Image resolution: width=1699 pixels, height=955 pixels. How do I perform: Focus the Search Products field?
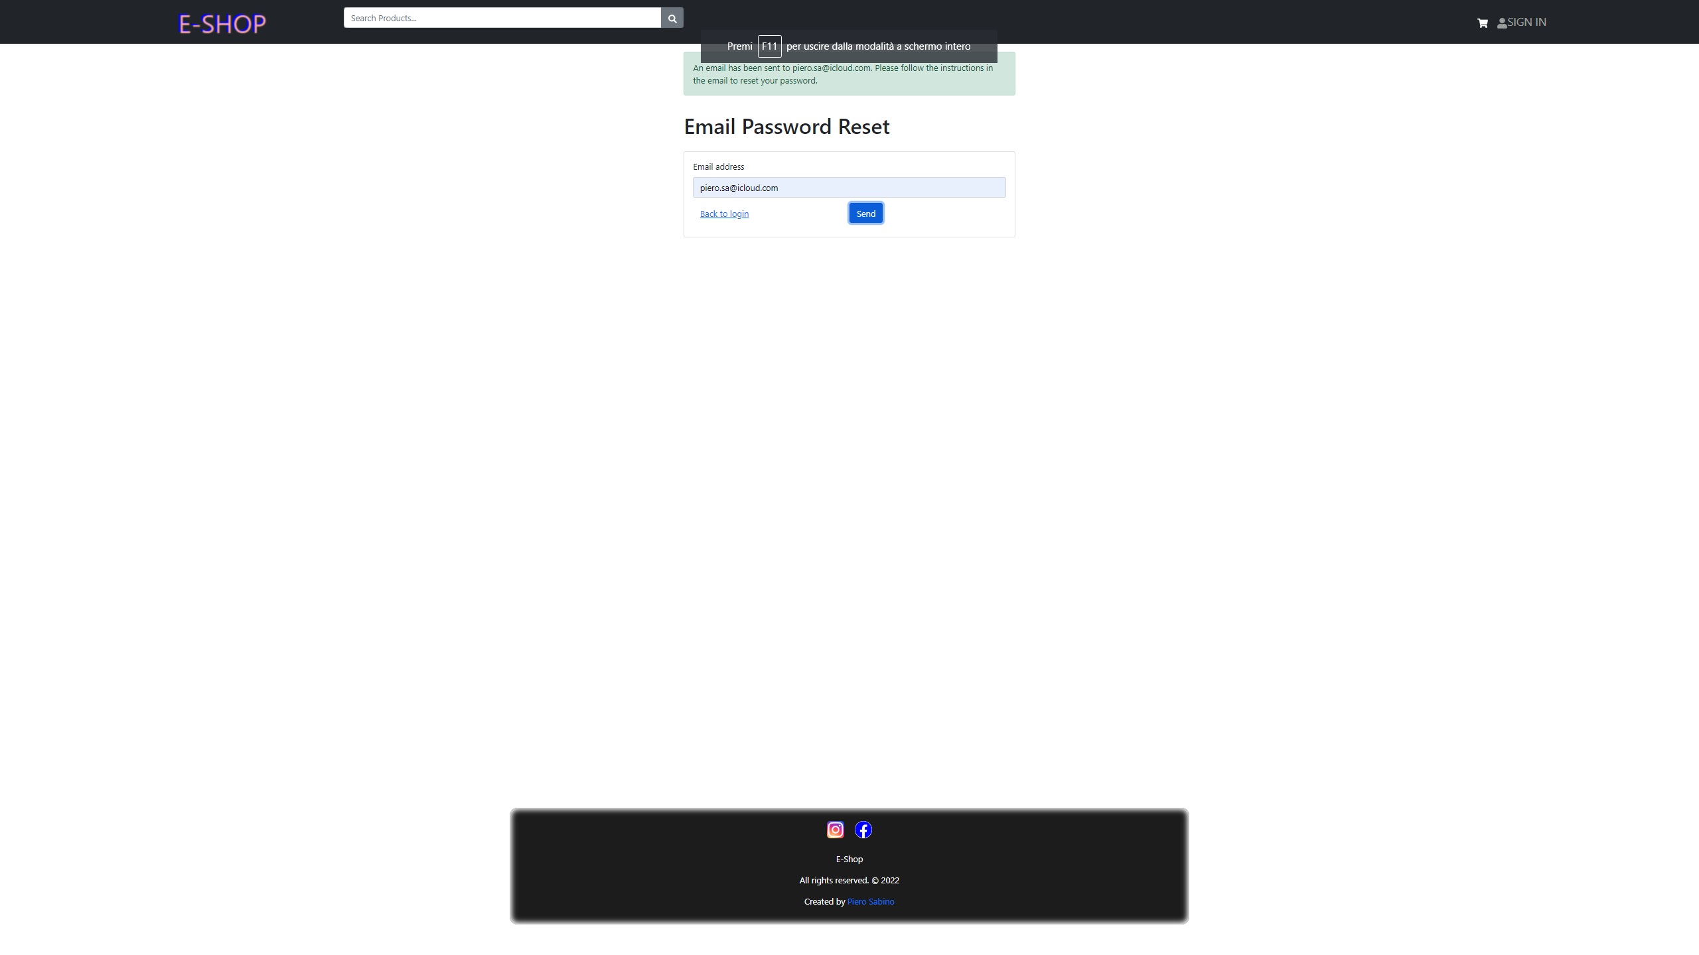coord(502,18)
